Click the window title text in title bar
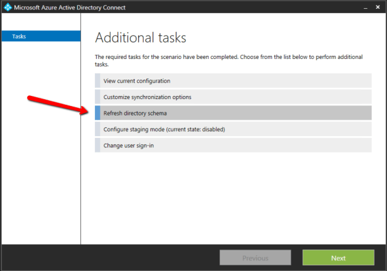The image size is (387, 271). pos(74,8)
